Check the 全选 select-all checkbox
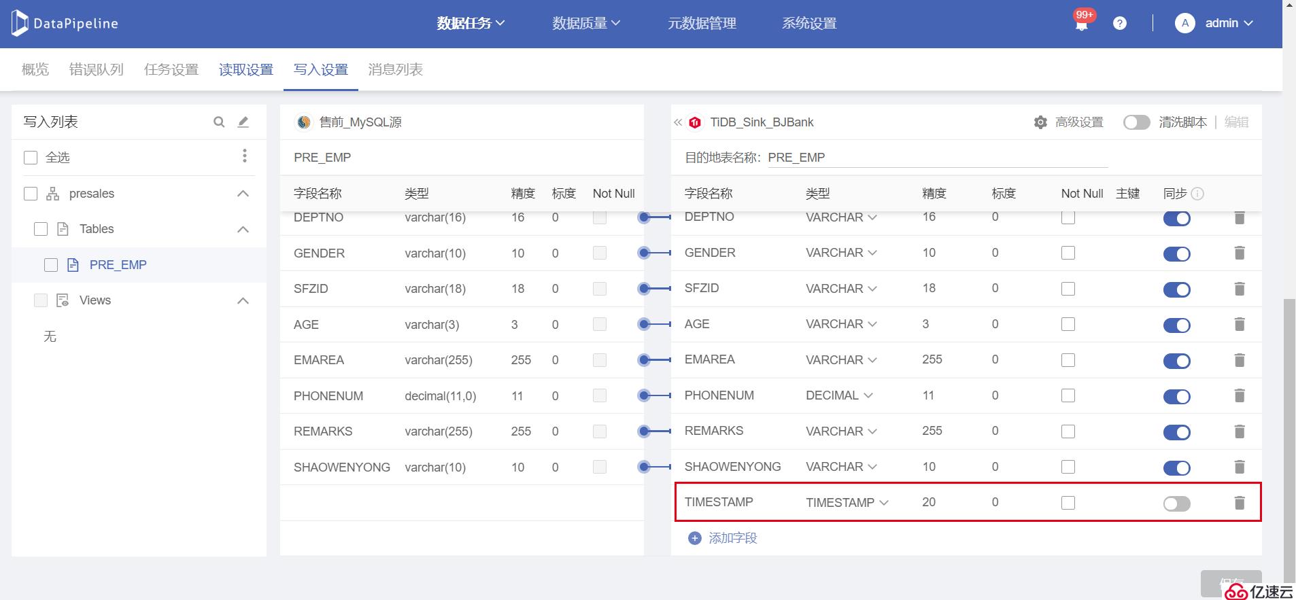 coord(31,158)
